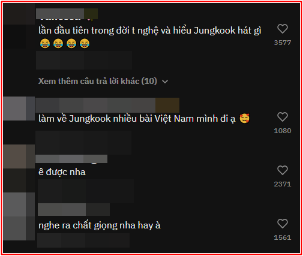The width and height of the screenshot is (303, 256).
Task: Click the 1080 like count
Action: [x=283, y=131]
